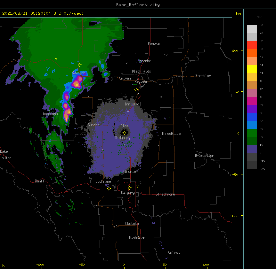Image resolution: width=276 pixels, height=269 pixels.
Task: Choose the bright green 20-30 dBZ swatch
Action: click(x=252, y=133)
